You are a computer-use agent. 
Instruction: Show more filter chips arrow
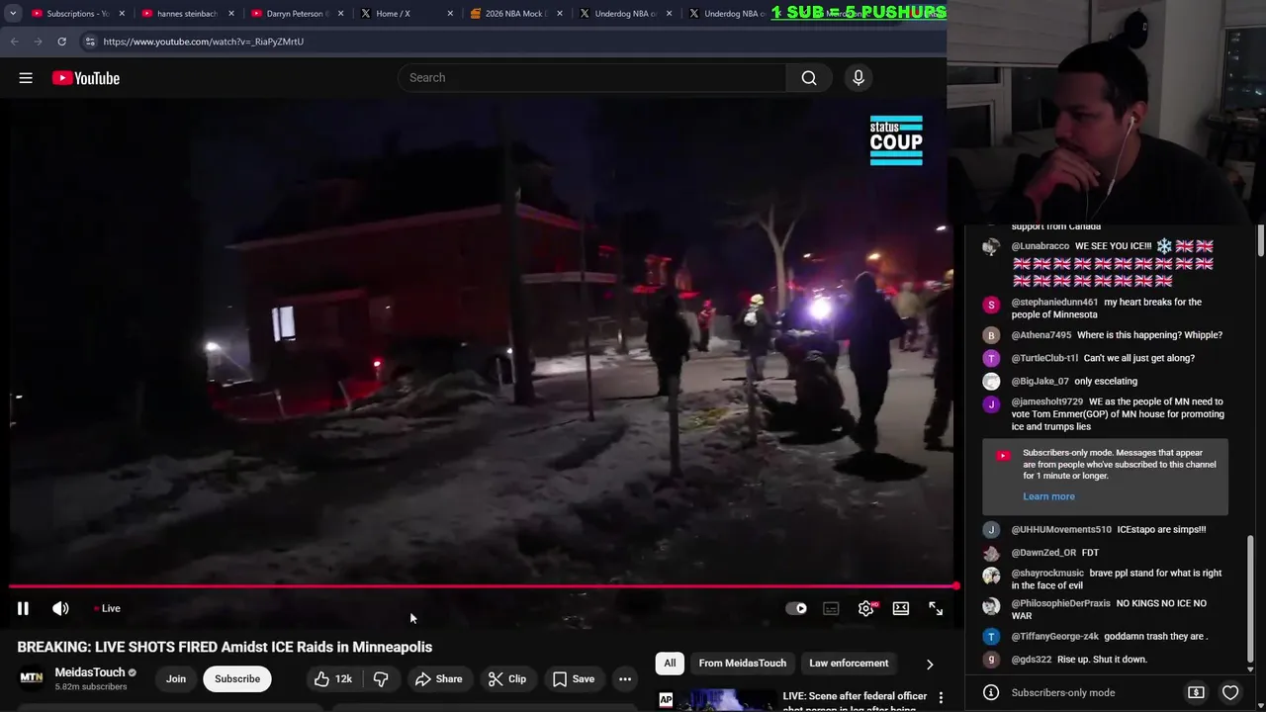tap(930, 665)
